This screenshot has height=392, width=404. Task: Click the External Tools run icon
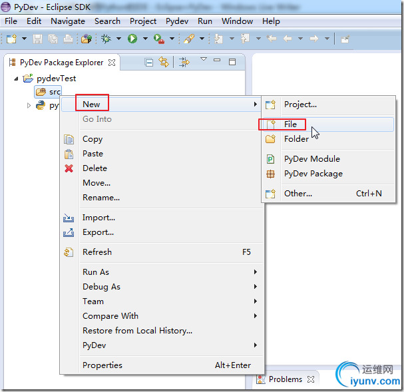click(159, 39)
